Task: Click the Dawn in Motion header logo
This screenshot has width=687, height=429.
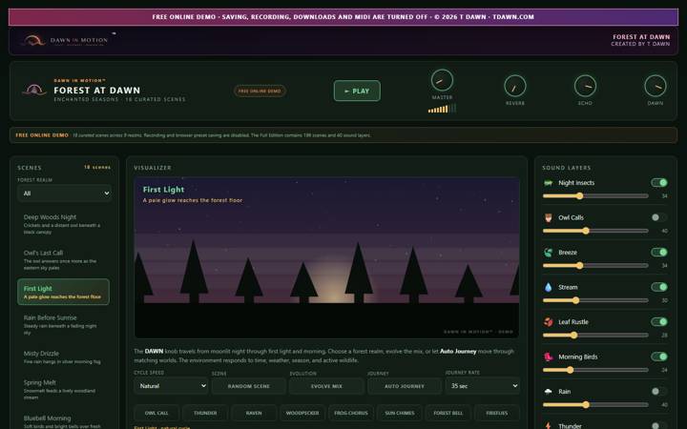Action: [66, 40]
